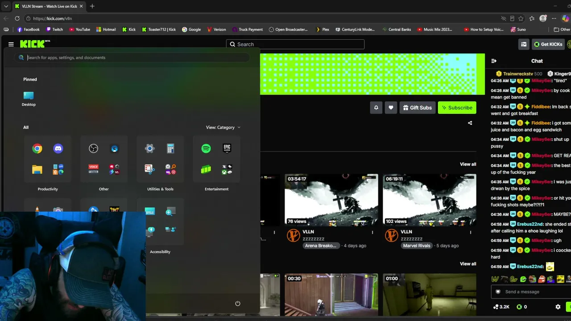
Task: Open Truck Payment bookmark
Action: 247,29
